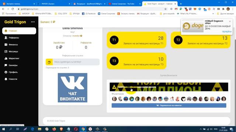Click the T2 matrix circle icon
Viewport: 236px width, 132px height.
pyautogui.click(x=178, y=40)
